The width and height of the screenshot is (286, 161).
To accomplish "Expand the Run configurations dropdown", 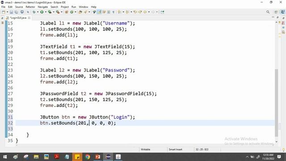I will [46, 12].
